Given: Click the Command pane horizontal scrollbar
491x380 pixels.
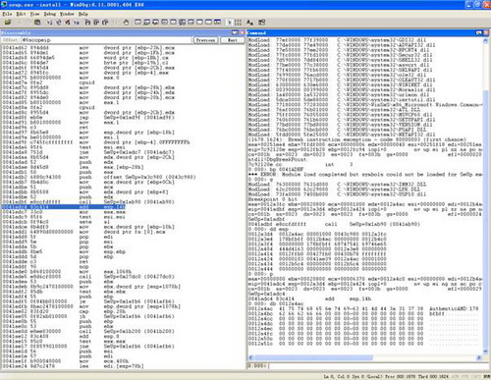Looking at the screenshot, I should tap(365, 357).
